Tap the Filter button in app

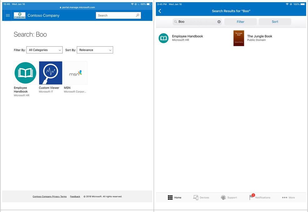(x=241, y=22)
